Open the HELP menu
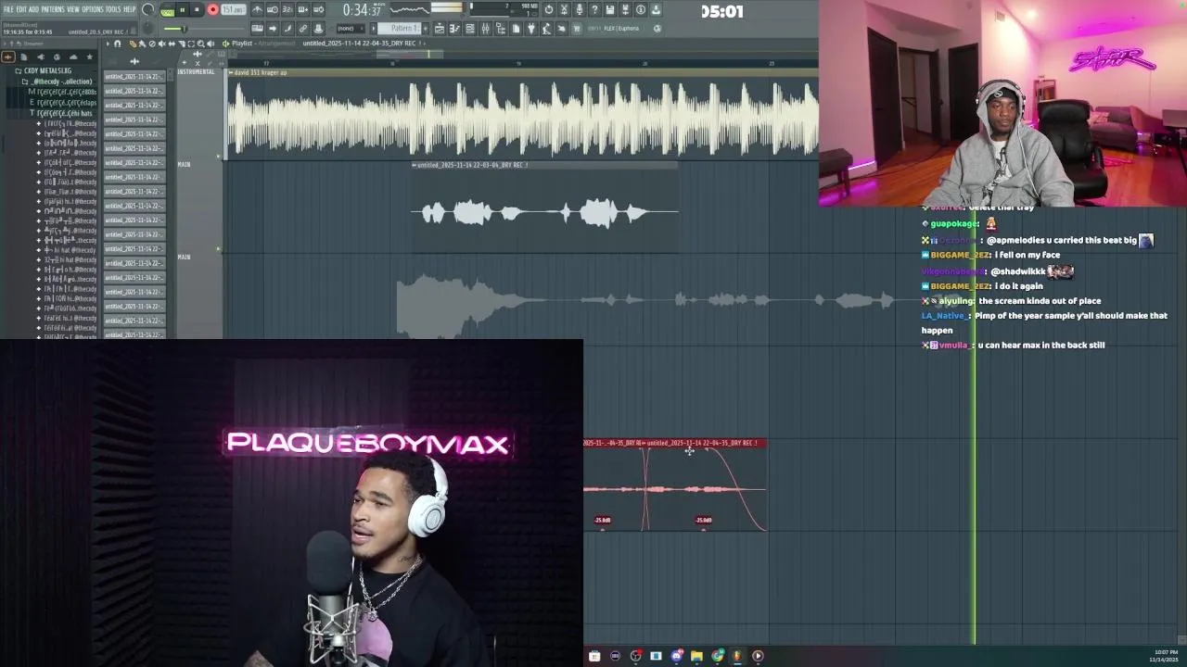Viewport: 1187px width, 667px height. [130, 9]
